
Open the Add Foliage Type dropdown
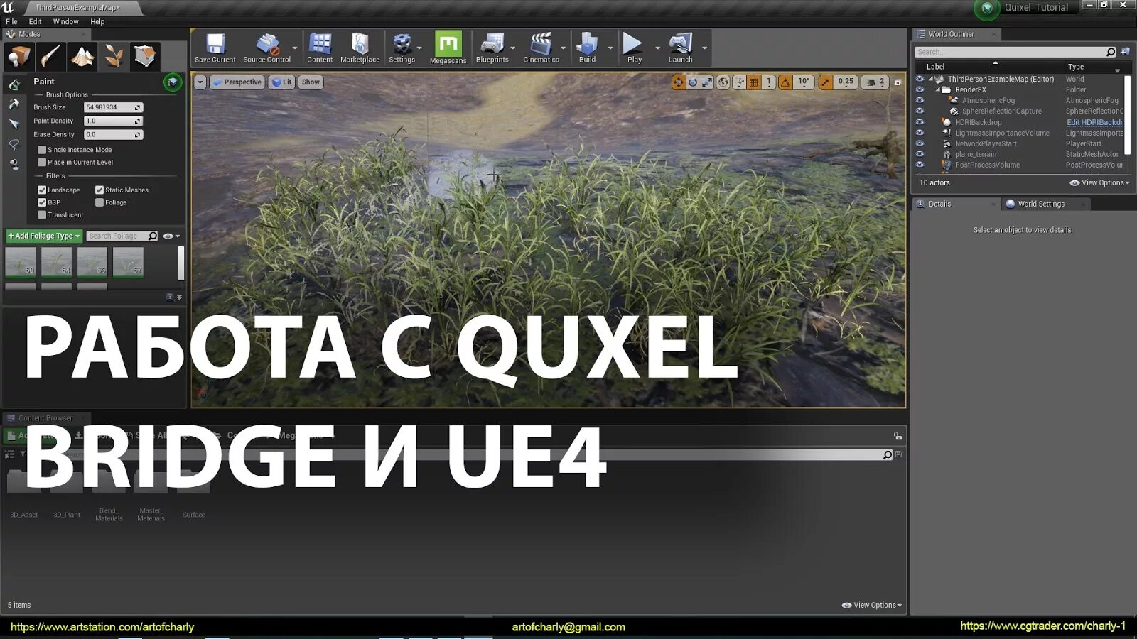pos(44,236)
